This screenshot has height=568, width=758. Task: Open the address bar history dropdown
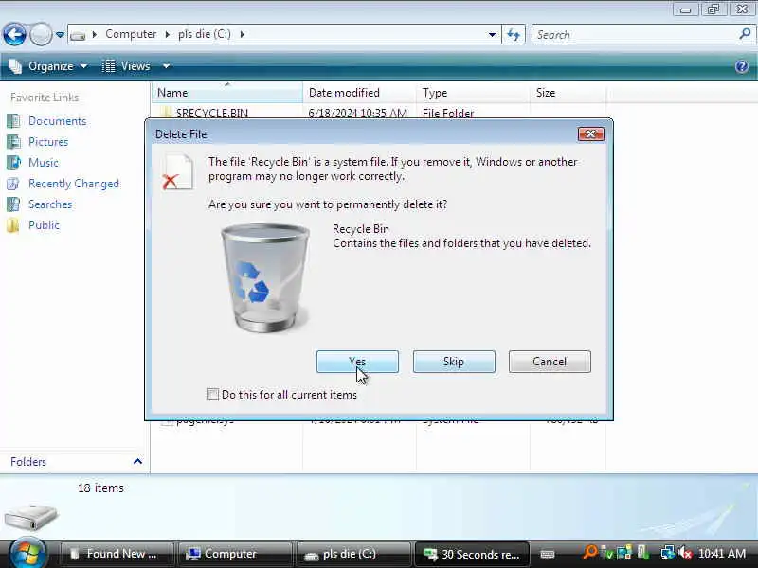click(492, 35)
